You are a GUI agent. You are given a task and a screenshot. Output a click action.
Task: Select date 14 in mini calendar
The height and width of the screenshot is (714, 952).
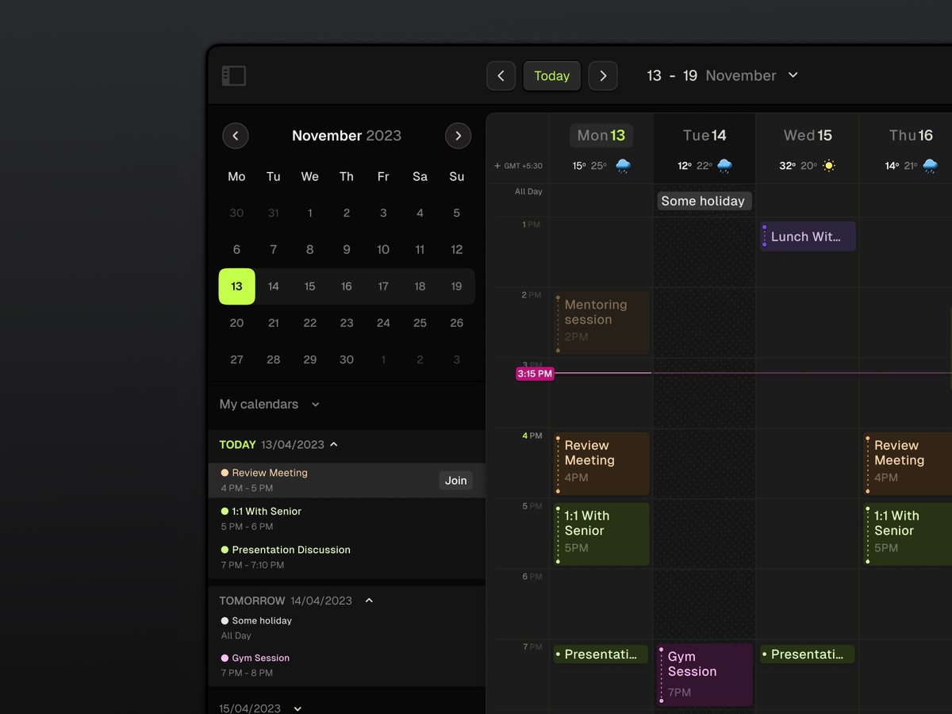tap(274, 286)
